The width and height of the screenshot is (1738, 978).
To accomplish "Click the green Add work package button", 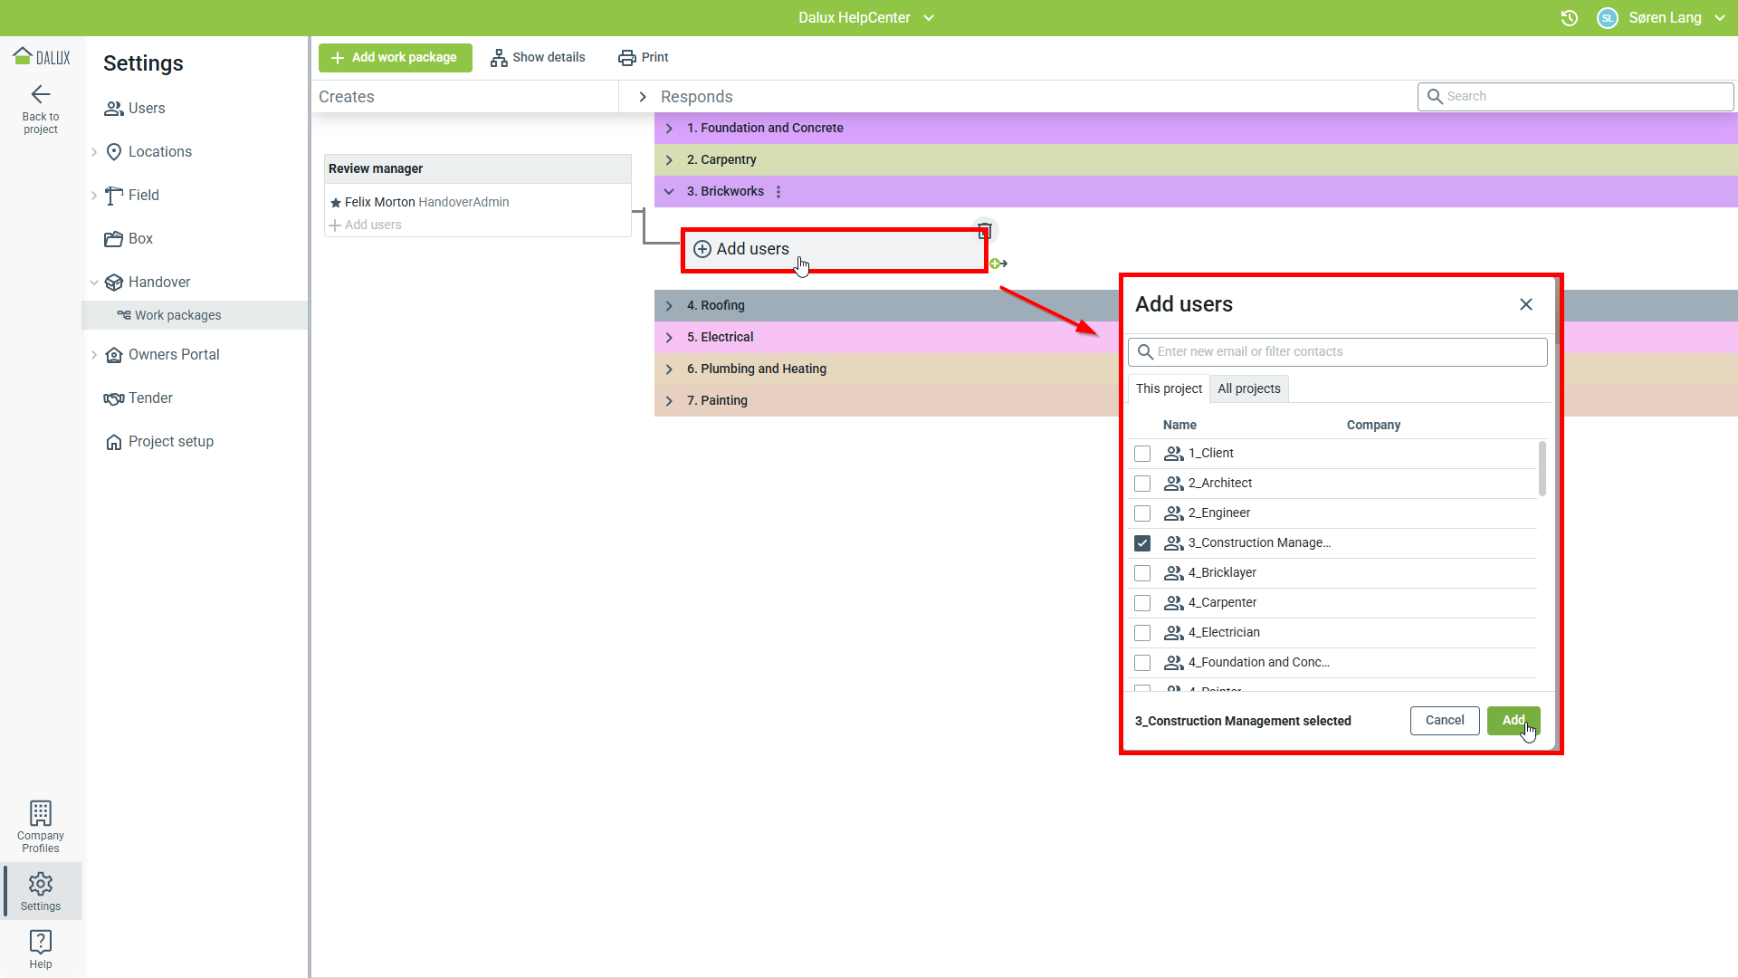I will pyautogui.click(x=396, y=58).
